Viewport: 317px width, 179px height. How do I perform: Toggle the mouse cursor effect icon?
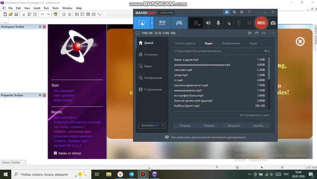coord(229,23)
